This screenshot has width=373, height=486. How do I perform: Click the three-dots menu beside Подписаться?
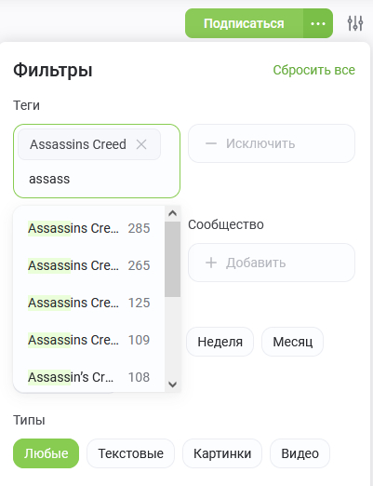[318, 23]
